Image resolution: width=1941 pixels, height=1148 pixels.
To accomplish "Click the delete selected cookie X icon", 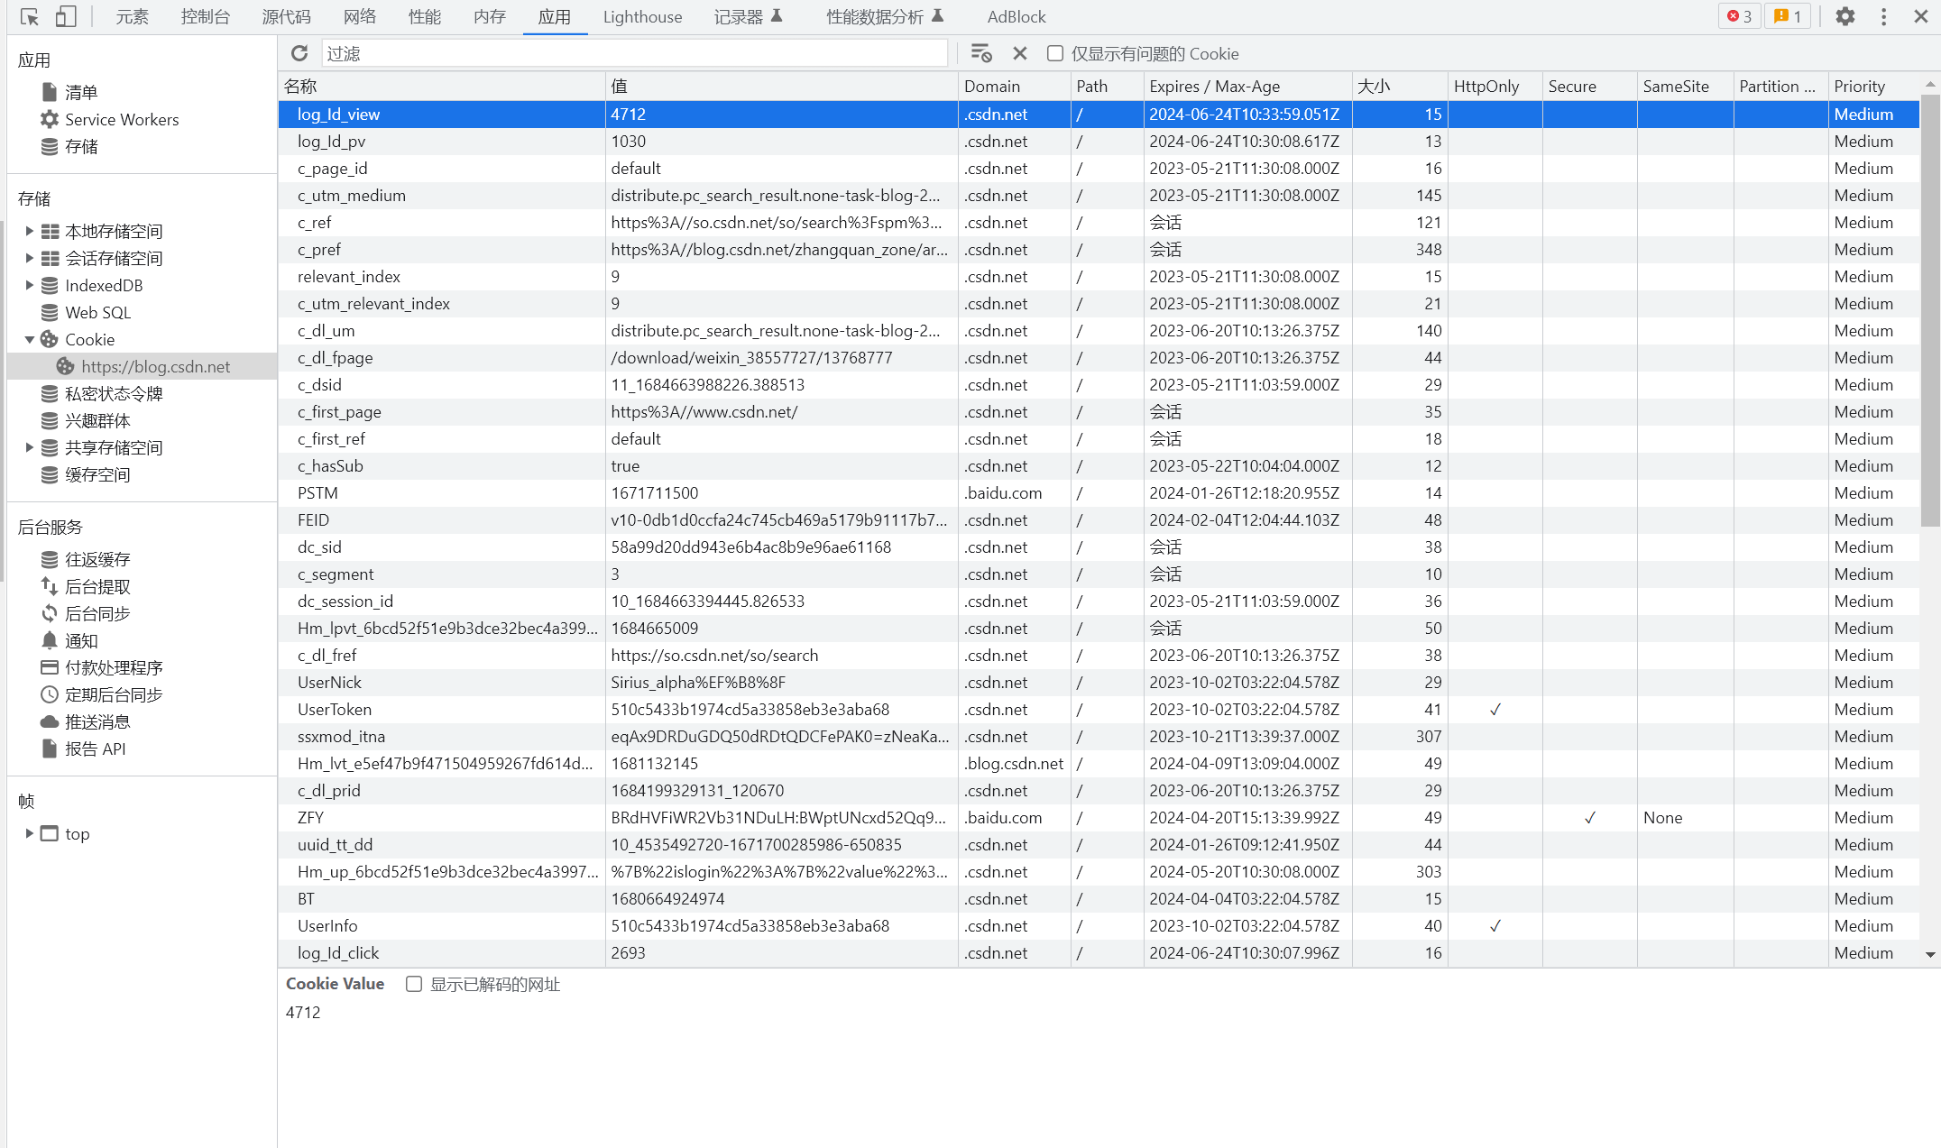I will point(1020,53).
